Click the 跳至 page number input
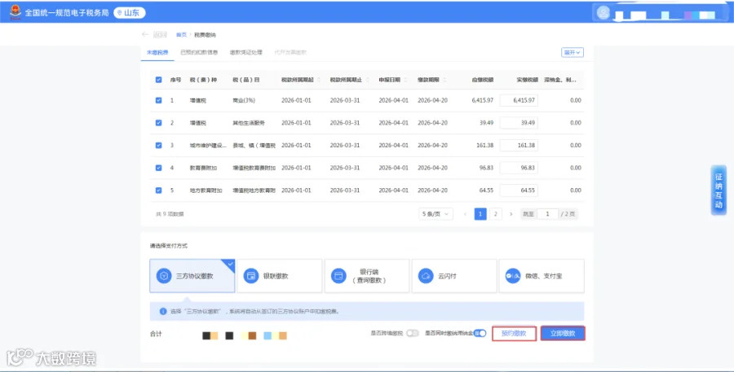Screen dimensions: 734x372 [547, 214]
